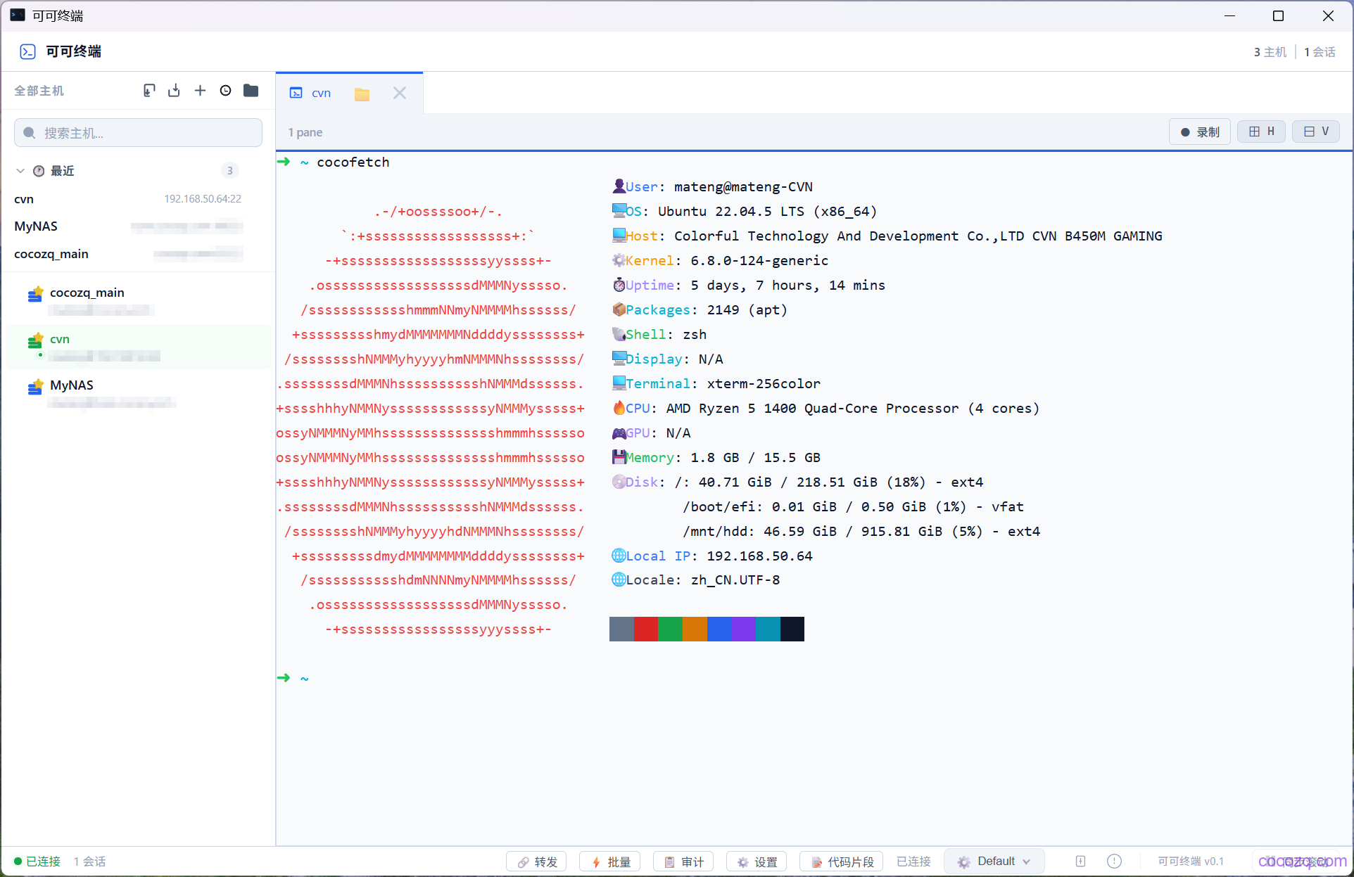The height and width of the screenshot is (877, 1354).
Task: Click the 可可终端 app logo icon
Action: click(x=27, y=51)
